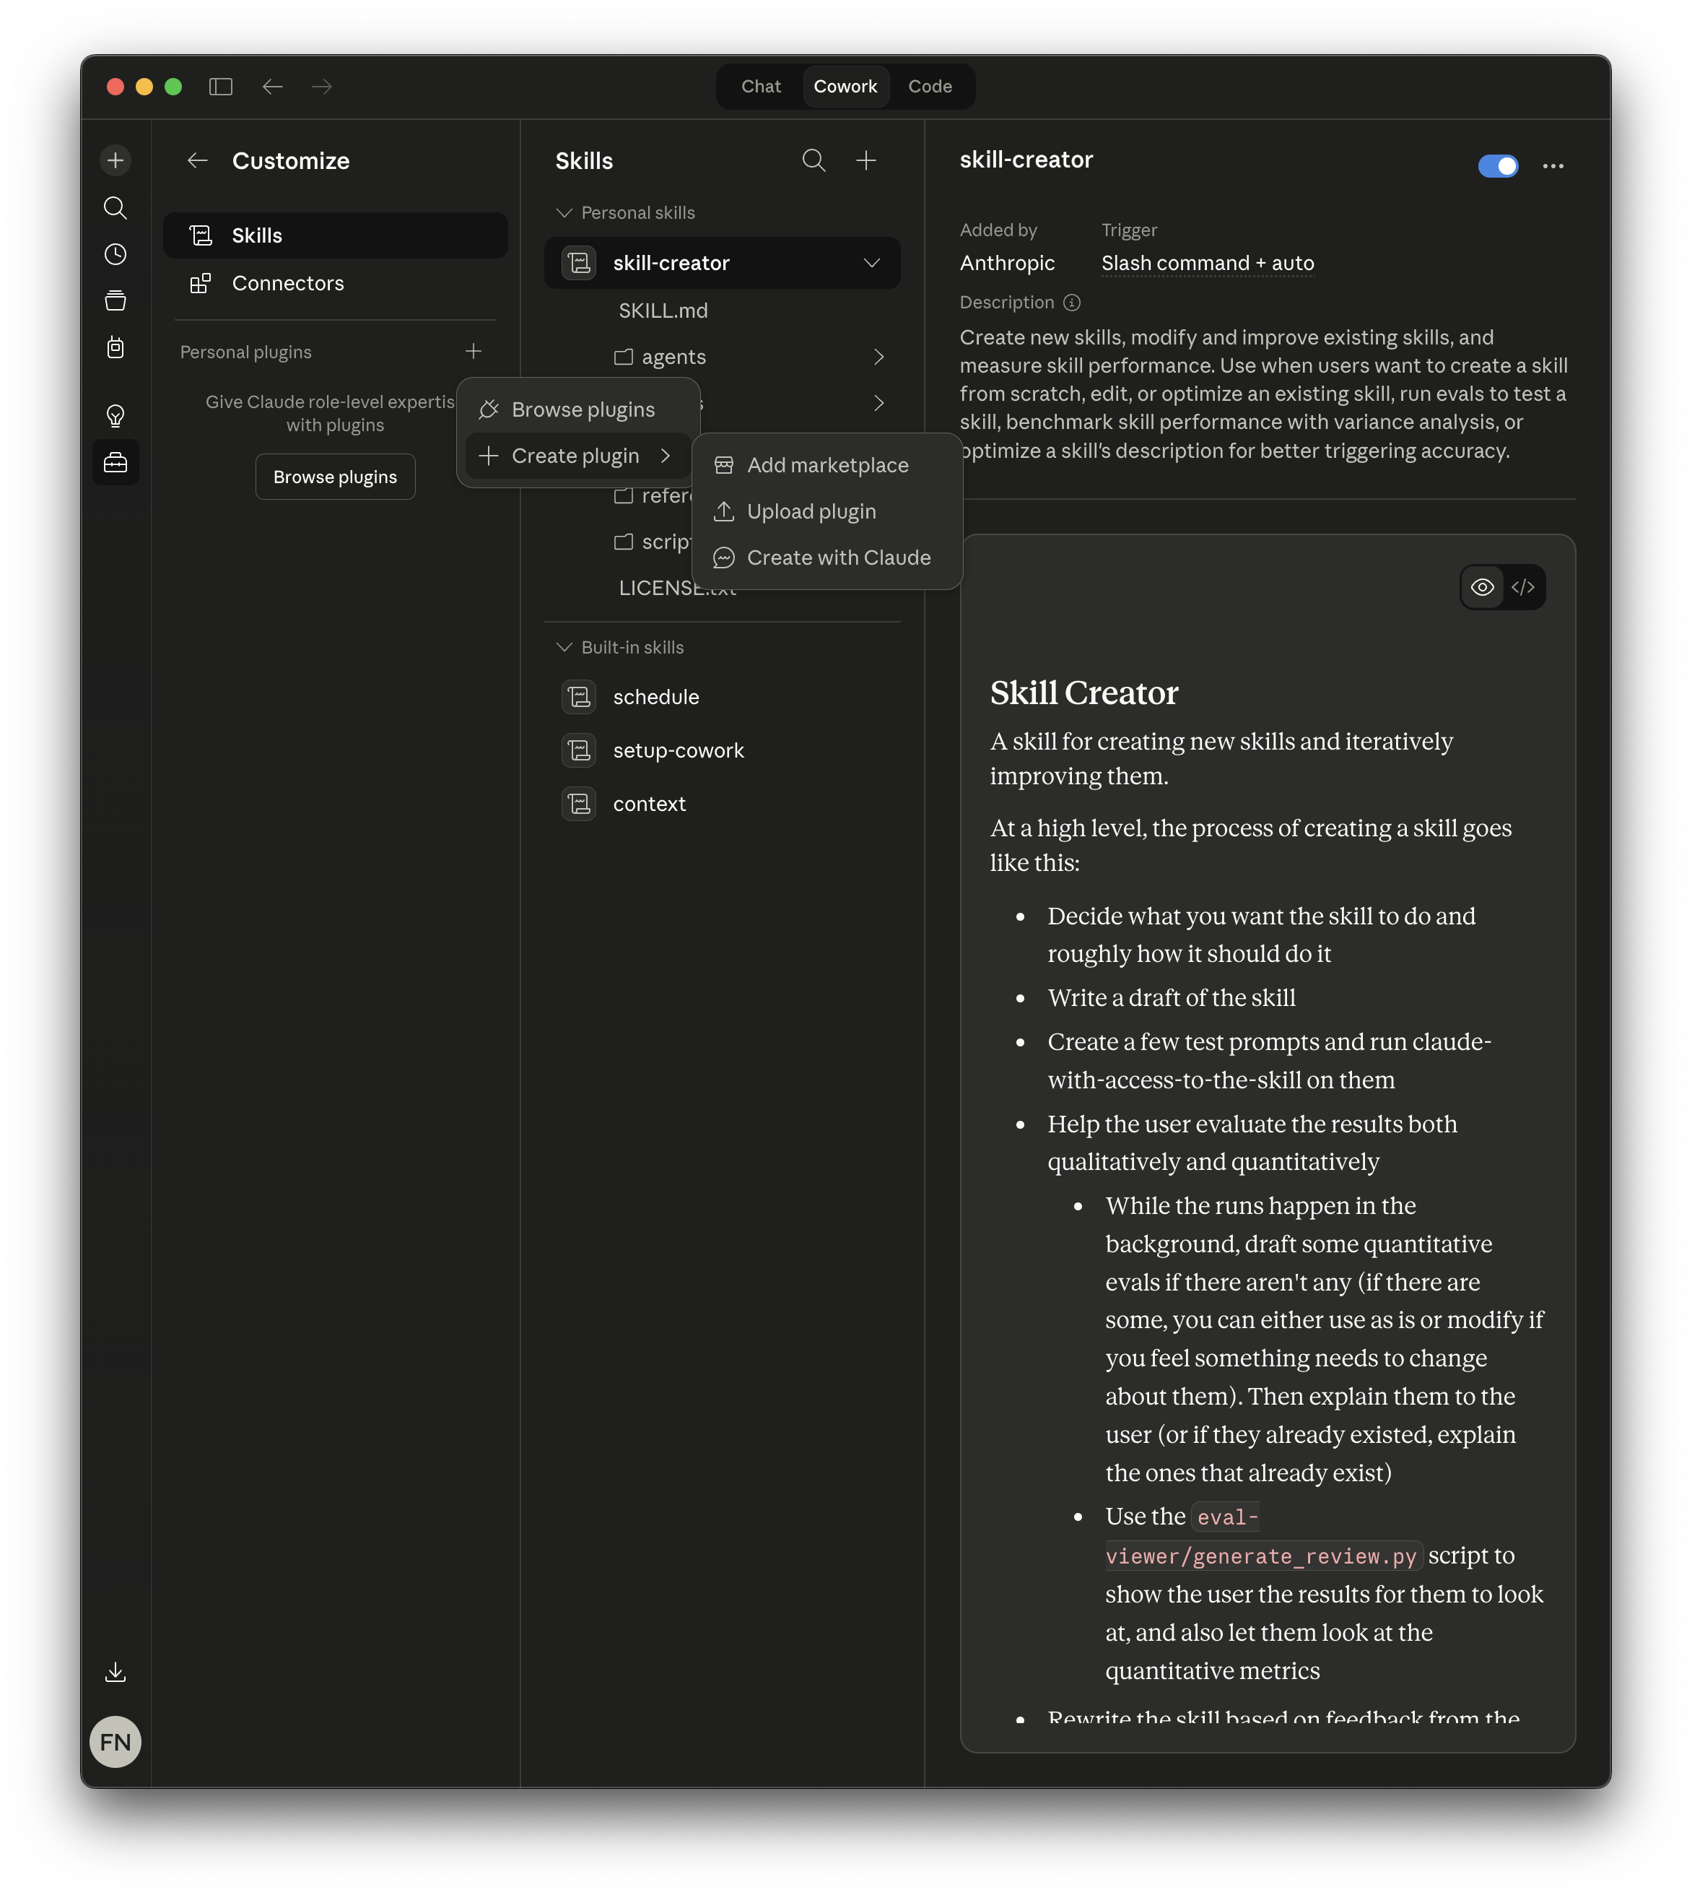Switch to the Chat tab
This screenshot has width=1692, height=1895.
pyautogui.click(x=761, y=86)
